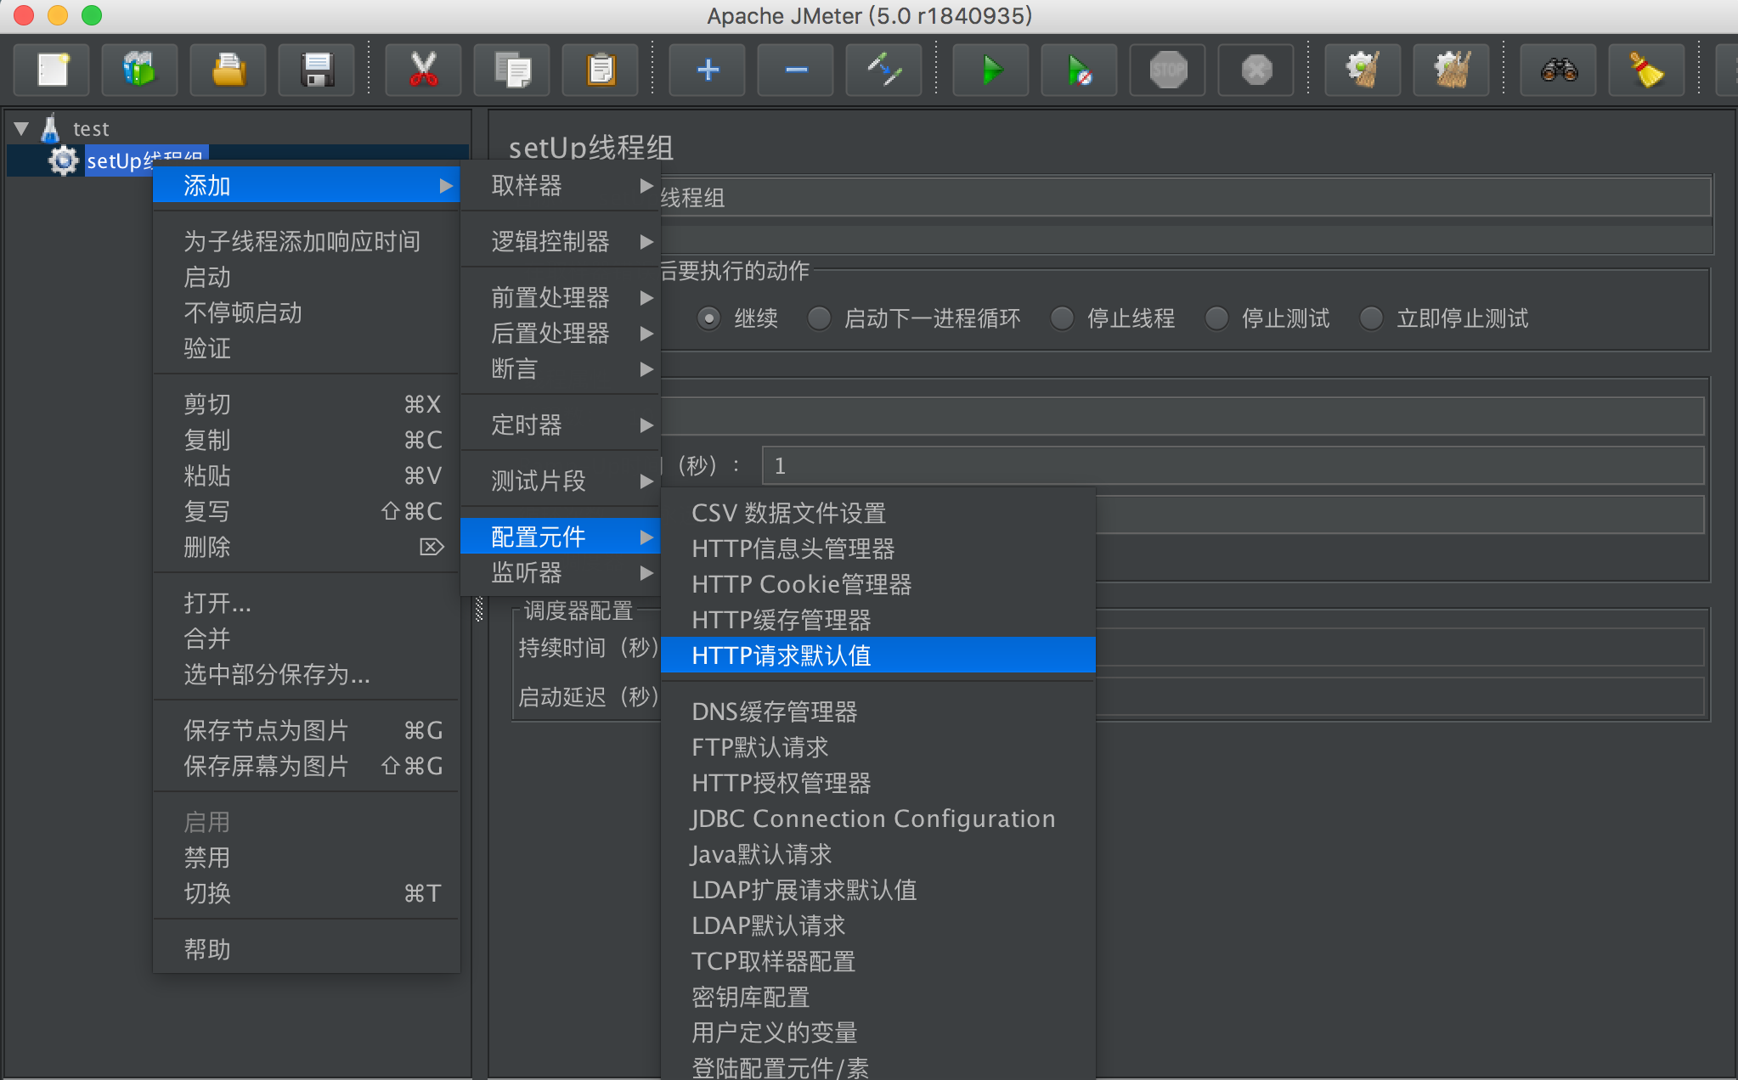Select the test tree item label

click(x=91, y=129)
